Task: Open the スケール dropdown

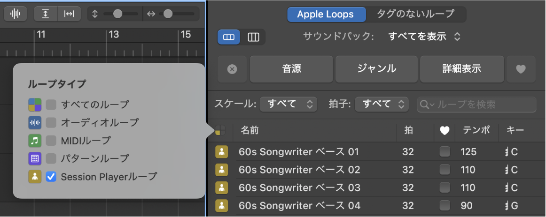Action: [289, 104]
